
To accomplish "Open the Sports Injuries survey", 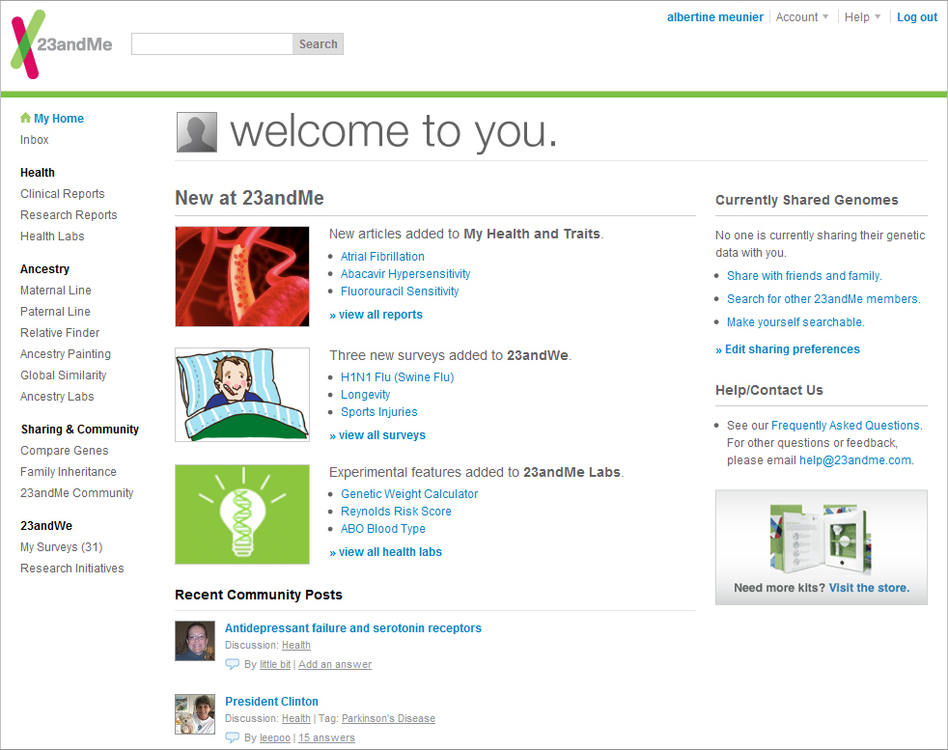I will [x=379, y=411].
